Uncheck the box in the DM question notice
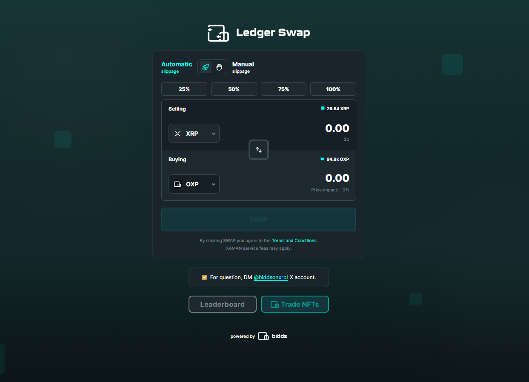This screenshot has height=382, width=529. pos(204,277)
